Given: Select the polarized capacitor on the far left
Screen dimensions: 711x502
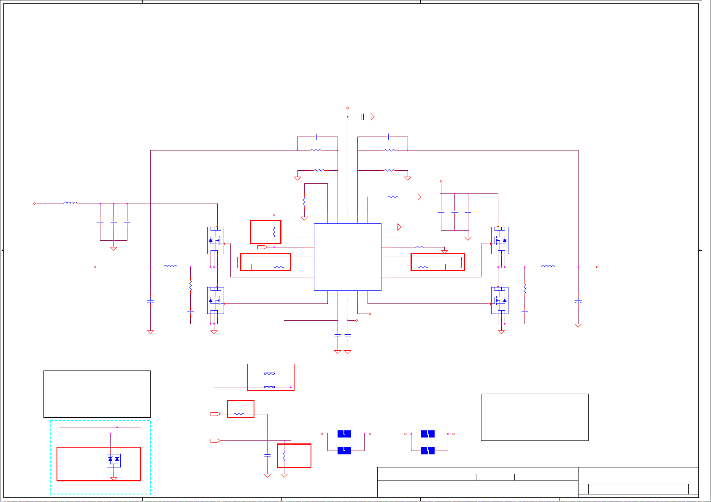Looking at the screenshot, I should (150, 301).
